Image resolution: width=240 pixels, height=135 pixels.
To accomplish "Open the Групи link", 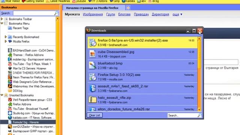I will pyautogui.click(x=111, y=14).
